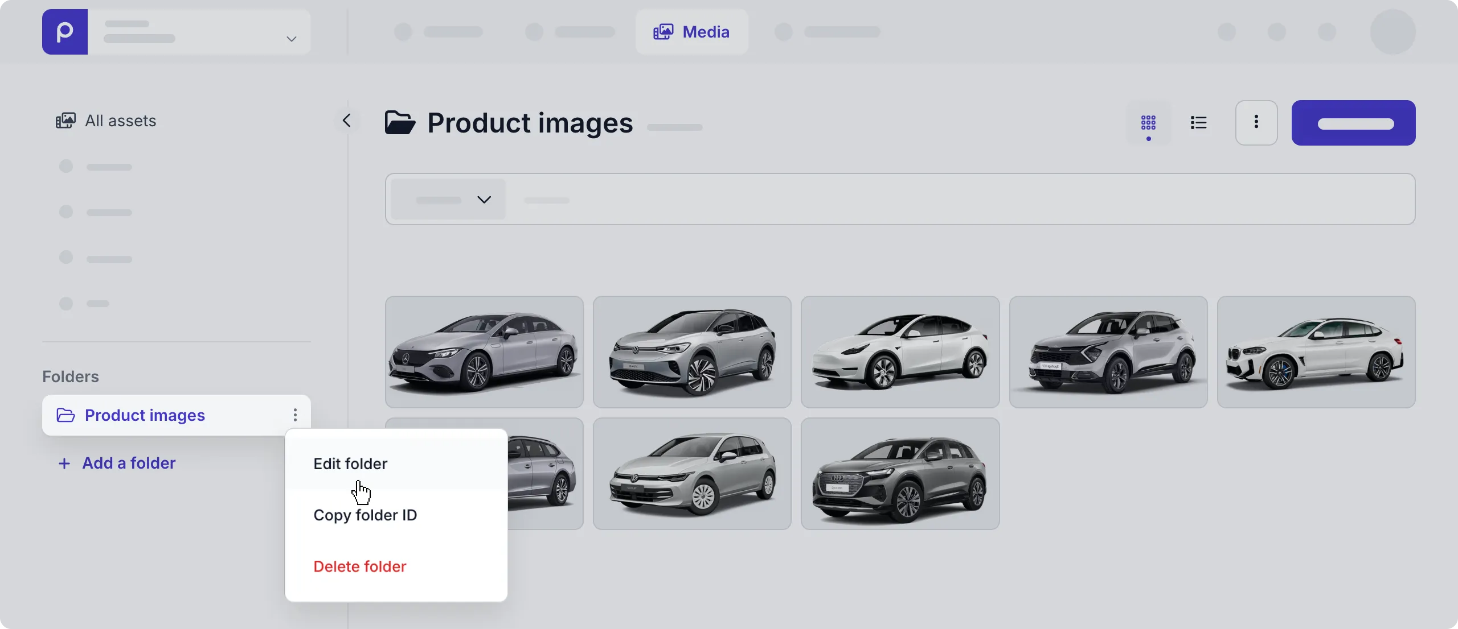Open the Volkswagen ID.4 SUV thumbnail

692,352
